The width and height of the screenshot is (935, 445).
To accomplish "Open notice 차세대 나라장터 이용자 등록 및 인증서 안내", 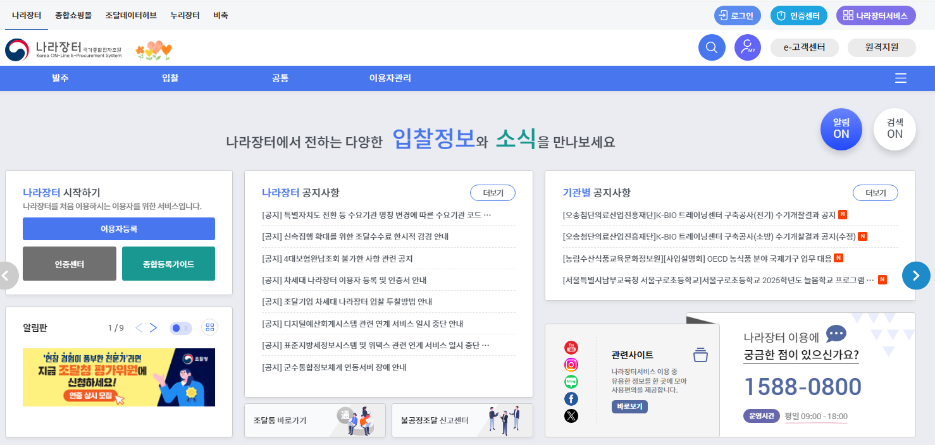I will pos(344,280).
